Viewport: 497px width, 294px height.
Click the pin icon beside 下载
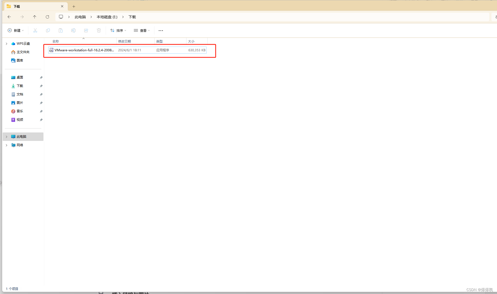click(41, 86)
